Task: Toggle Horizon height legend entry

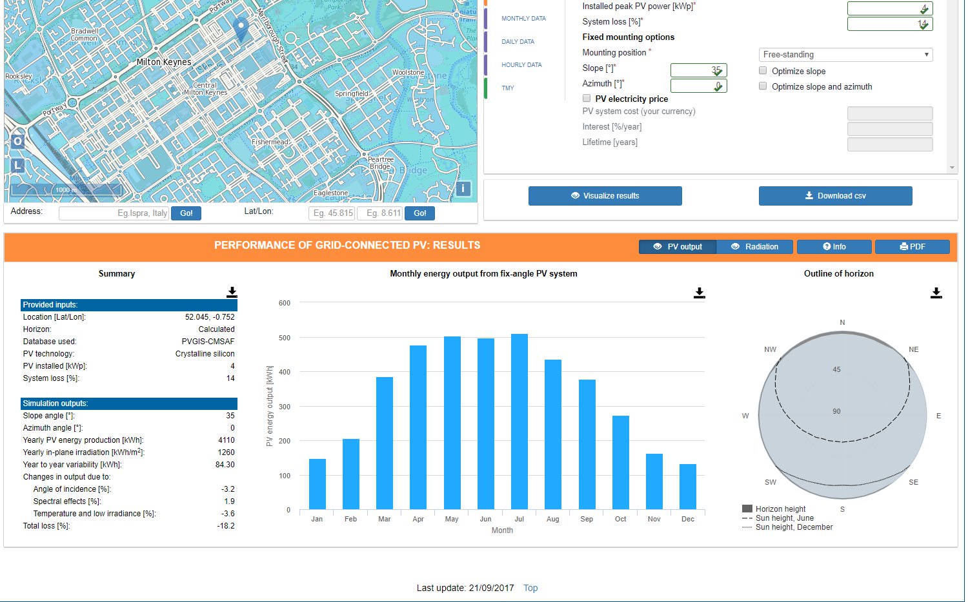Action: pyautogui.click(x=774, y=509)
